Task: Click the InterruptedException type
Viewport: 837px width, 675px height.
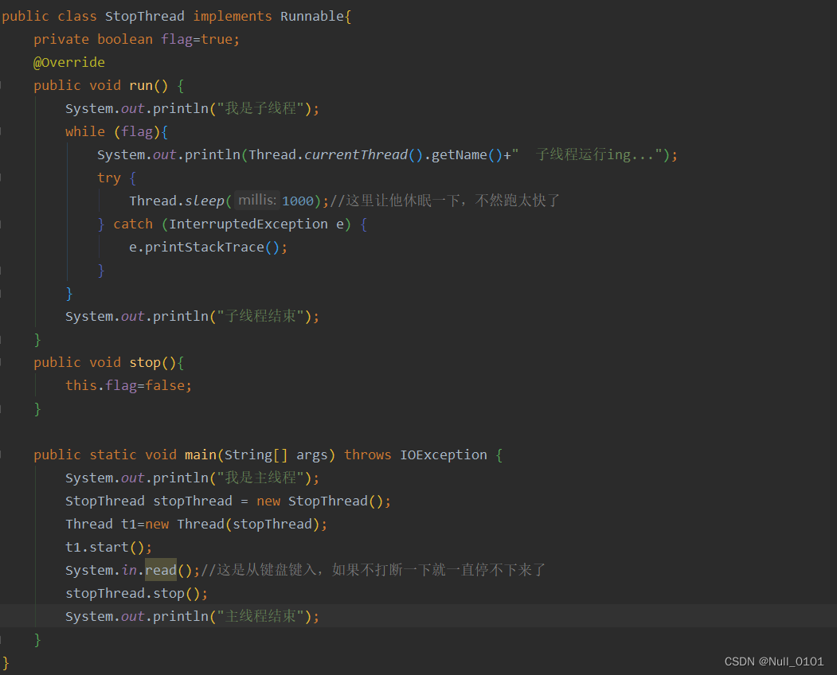Action: pyautogui.click(x=248, y=224)
